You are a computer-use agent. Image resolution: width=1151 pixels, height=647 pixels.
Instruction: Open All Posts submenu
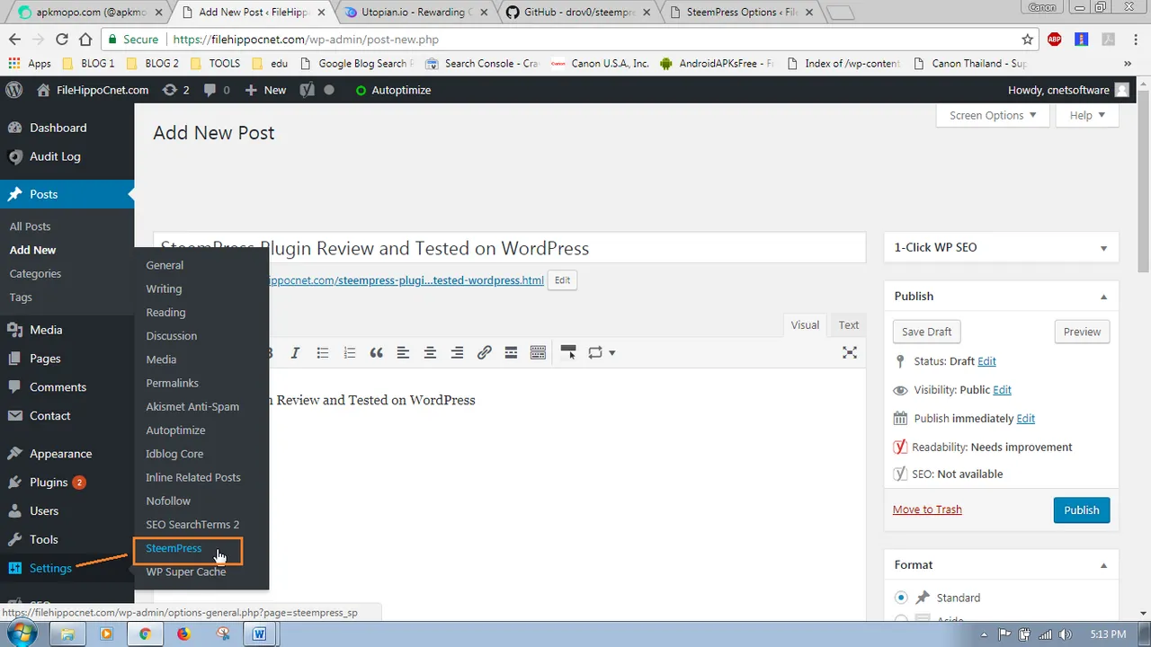(30, 226)
